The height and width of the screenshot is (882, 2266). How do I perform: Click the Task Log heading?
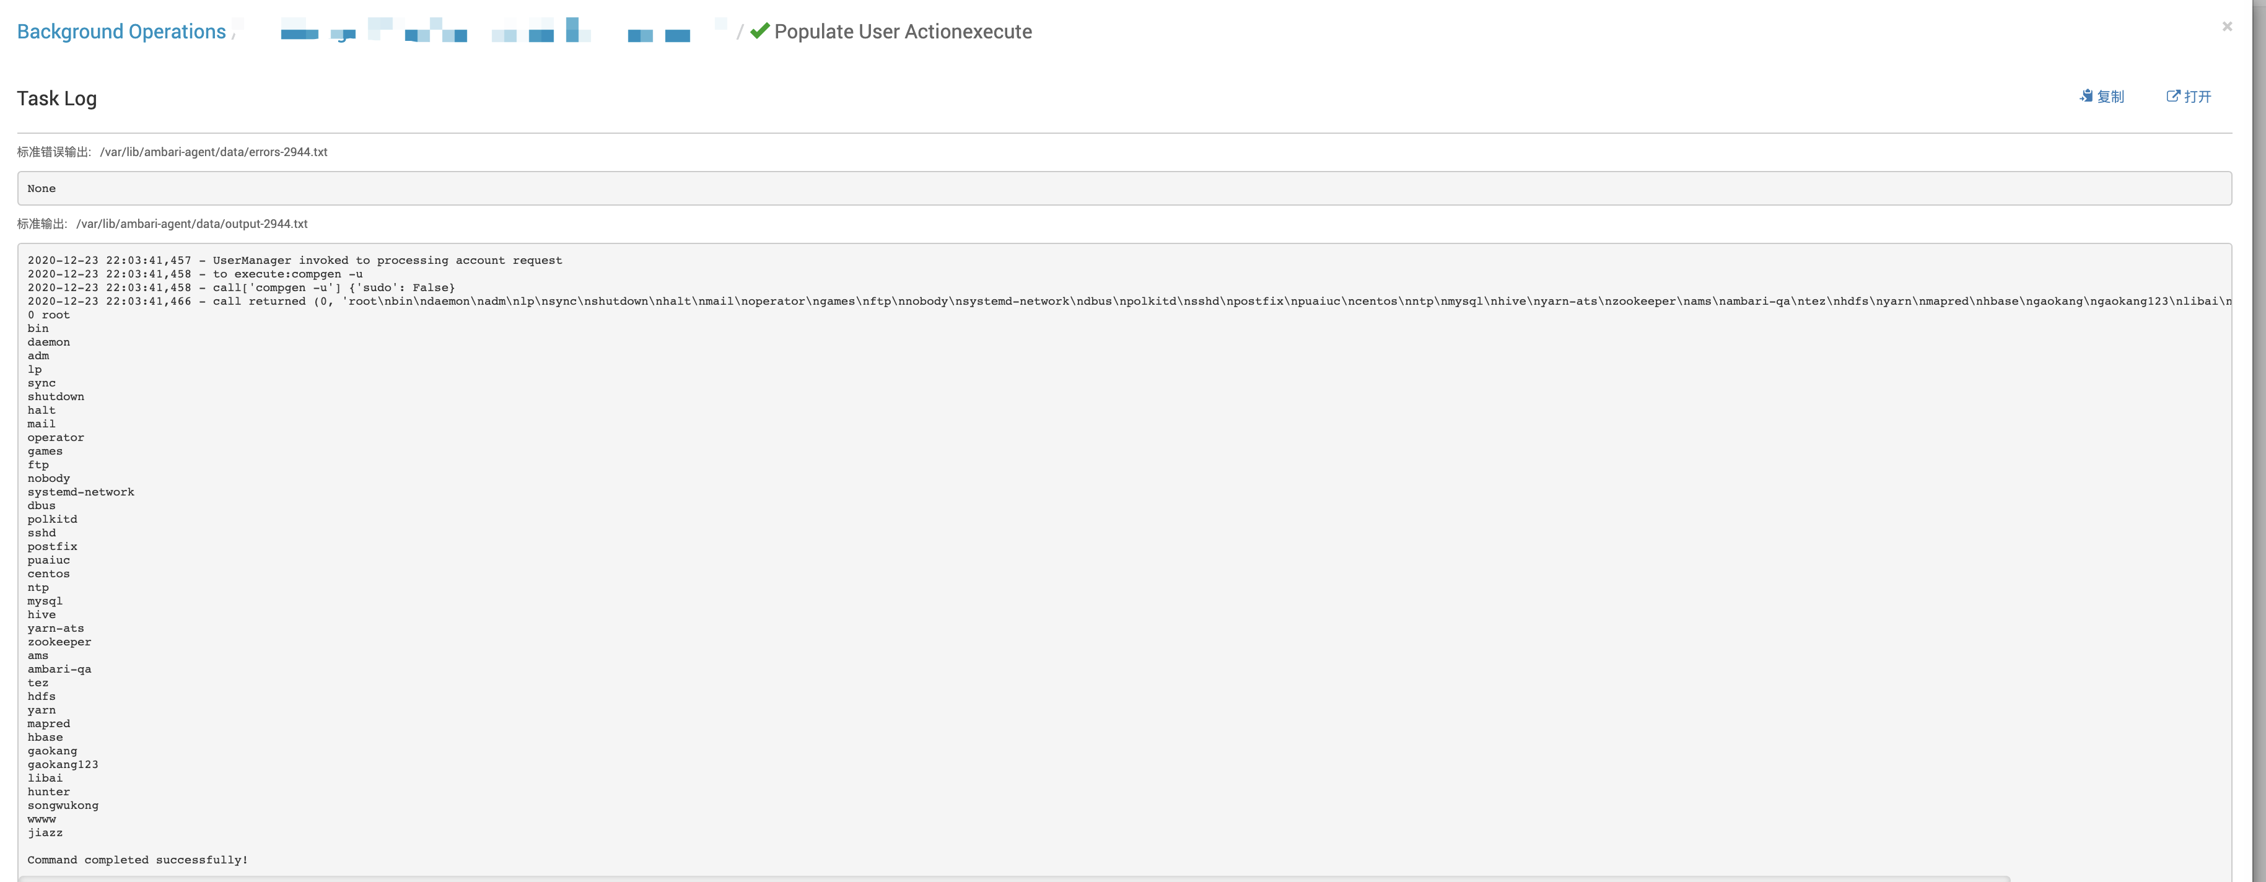coord(56,98)
